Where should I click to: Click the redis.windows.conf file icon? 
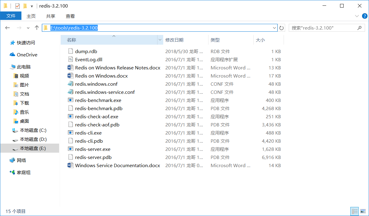71,84
